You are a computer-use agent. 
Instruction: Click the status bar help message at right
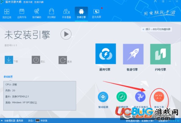coord(140,121)
